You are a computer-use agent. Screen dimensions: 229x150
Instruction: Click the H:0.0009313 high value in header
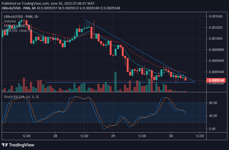click(68, 8)
